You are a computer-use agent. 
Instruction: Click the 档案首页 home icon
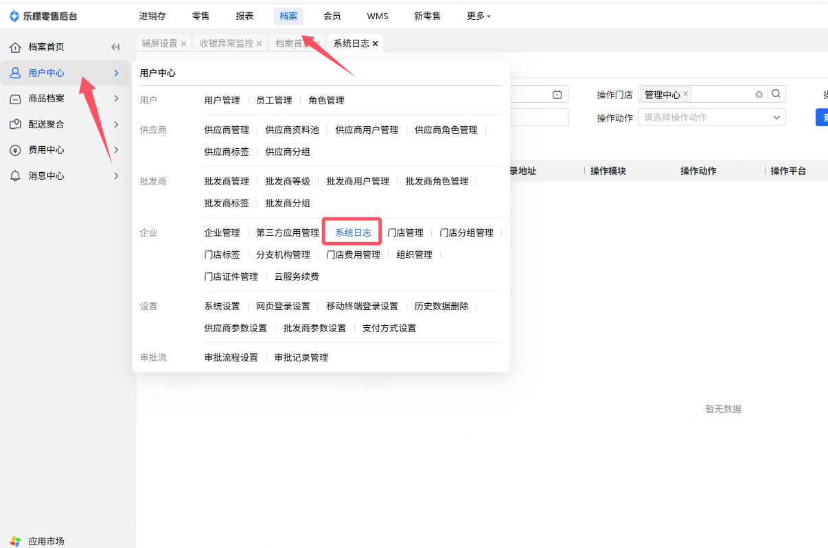15,47
